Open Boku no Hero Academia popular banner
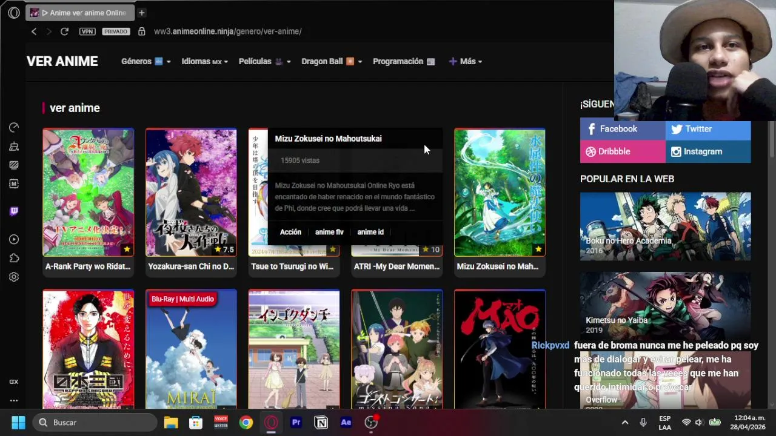Image resolution: width=776 pixels, height=436 pixels. point(666,226)
